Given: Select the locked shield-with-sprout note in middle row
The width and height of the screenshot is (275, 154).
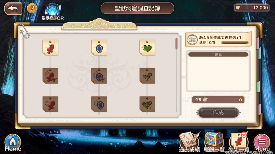Looking at the screenshot, I should click(x=99, y=76).
